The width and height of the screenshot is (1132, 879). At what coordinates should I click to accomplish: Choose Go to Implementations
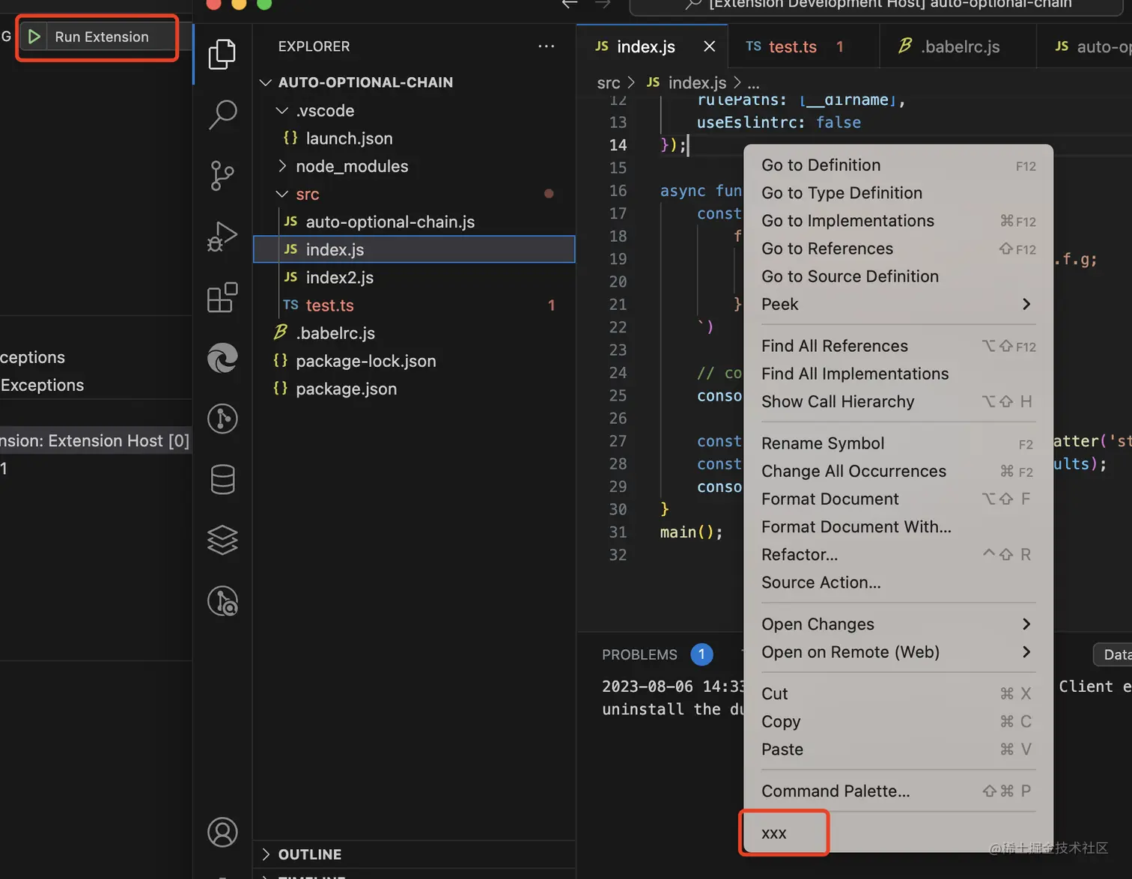pos(898,221)
